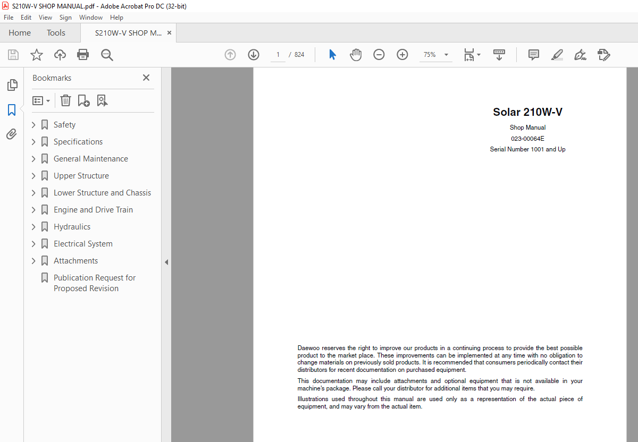Toggle scrolling mode keyboard icon
This screenshot has width=638, height=442.
tap(499, 55)
